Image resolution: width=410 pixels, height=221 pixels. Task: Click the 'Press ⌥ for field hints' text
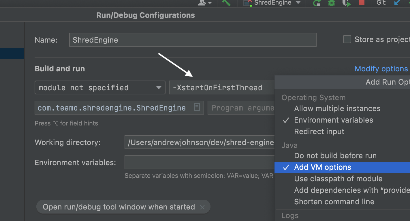pyautogui.click(x=66, y=123)
